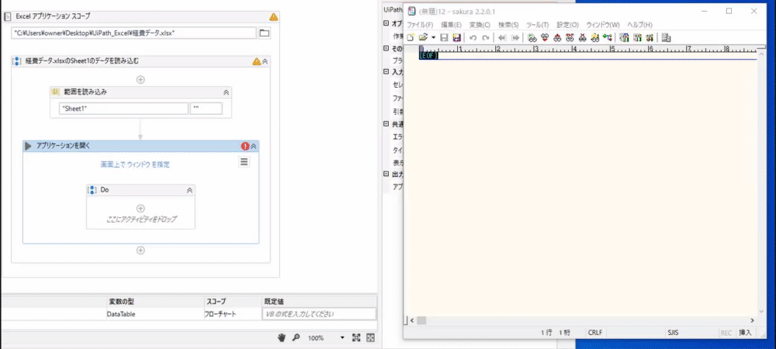The height and width of the screenshot is (349, 776).
Task: Click the last list-layout icon in sakura toolbar
Action: tap(666, 37)
